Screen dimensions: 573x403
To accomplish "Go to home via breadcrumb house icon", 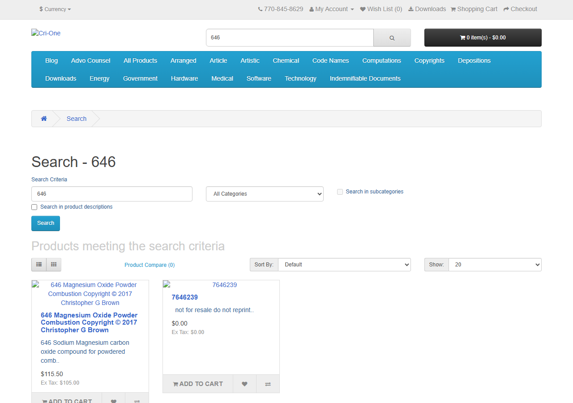I will pyautogui.click(x=44, y=119).
